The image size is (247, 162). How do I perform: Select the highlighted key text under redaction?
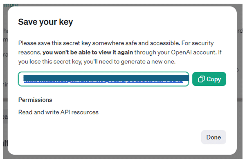[103, 82]
